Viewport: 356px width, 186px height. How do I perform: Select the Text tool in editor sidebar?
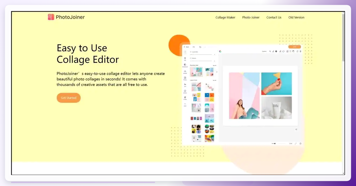(x=185, y=85)
